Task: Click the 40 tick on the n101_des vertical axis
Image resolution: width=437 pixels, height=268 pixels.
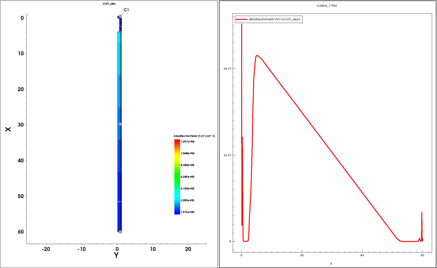Action: coord(21,161)
